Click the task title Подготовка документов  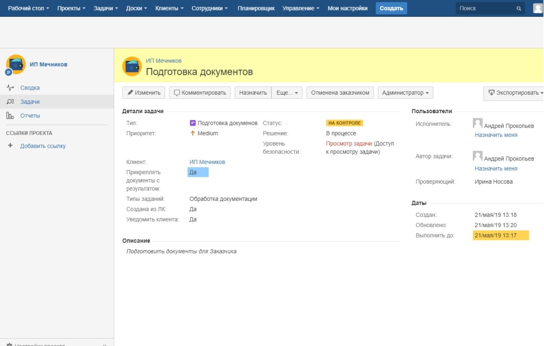199,72
